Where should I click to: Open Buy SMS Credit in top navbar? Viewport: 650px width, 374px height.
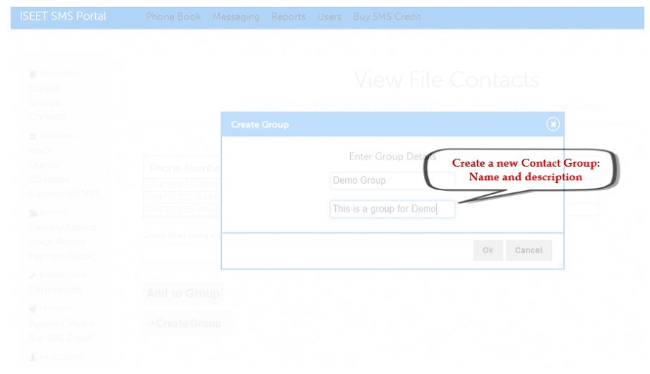click(387, 16)
